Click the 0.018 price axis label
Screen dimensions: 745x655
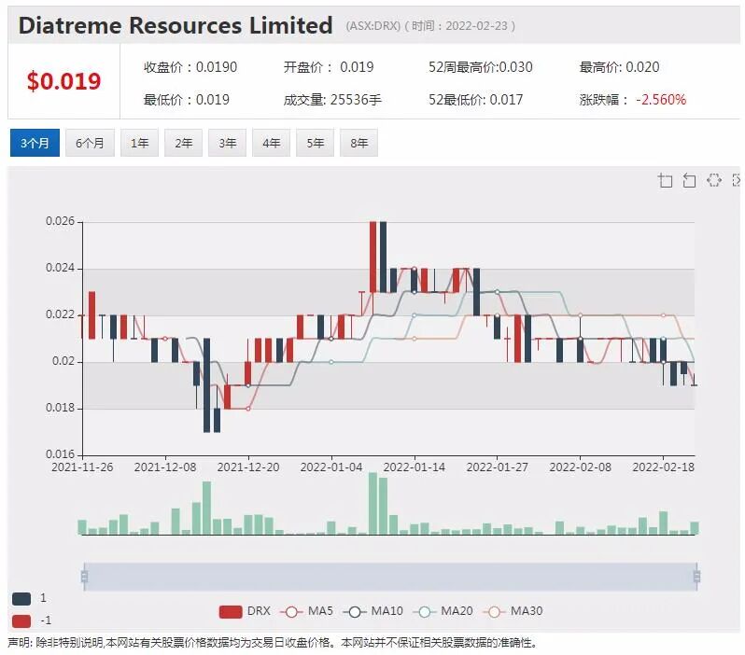coord(61,408)
